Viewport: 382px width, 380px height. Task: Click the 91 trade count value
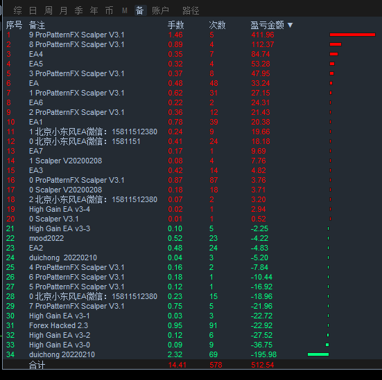tap(213, 325)
